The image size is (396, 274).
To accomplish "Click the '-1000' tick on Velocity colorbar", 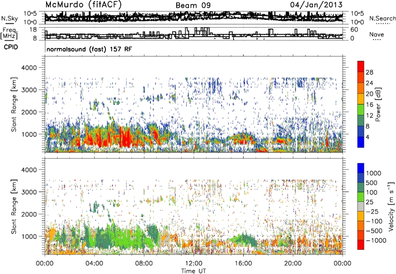I will click(x=376, y=240).
